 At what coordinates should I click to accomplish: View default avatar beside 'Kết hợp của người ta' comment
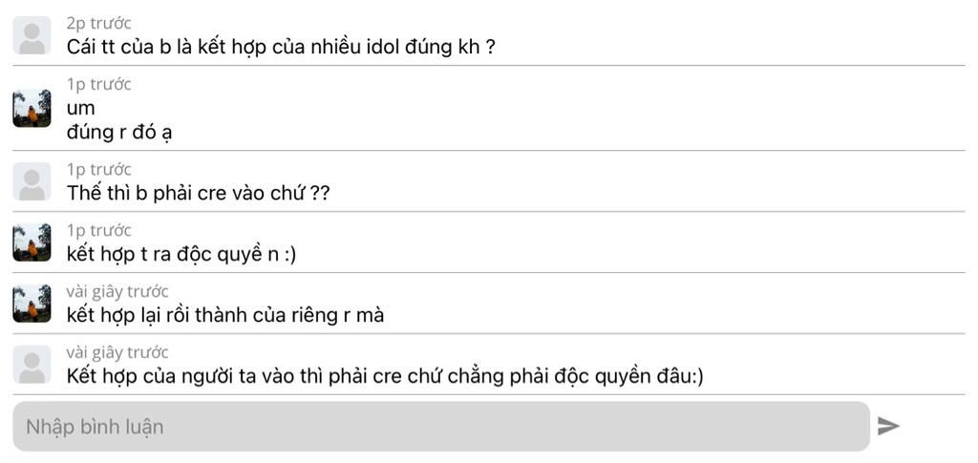pos(32,365)
